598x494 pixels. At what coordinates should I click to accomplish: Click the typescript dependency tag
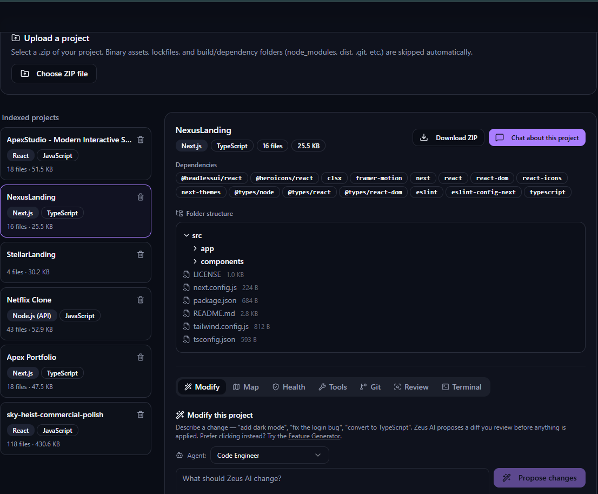pyautogui.click(x=548, y=192)
